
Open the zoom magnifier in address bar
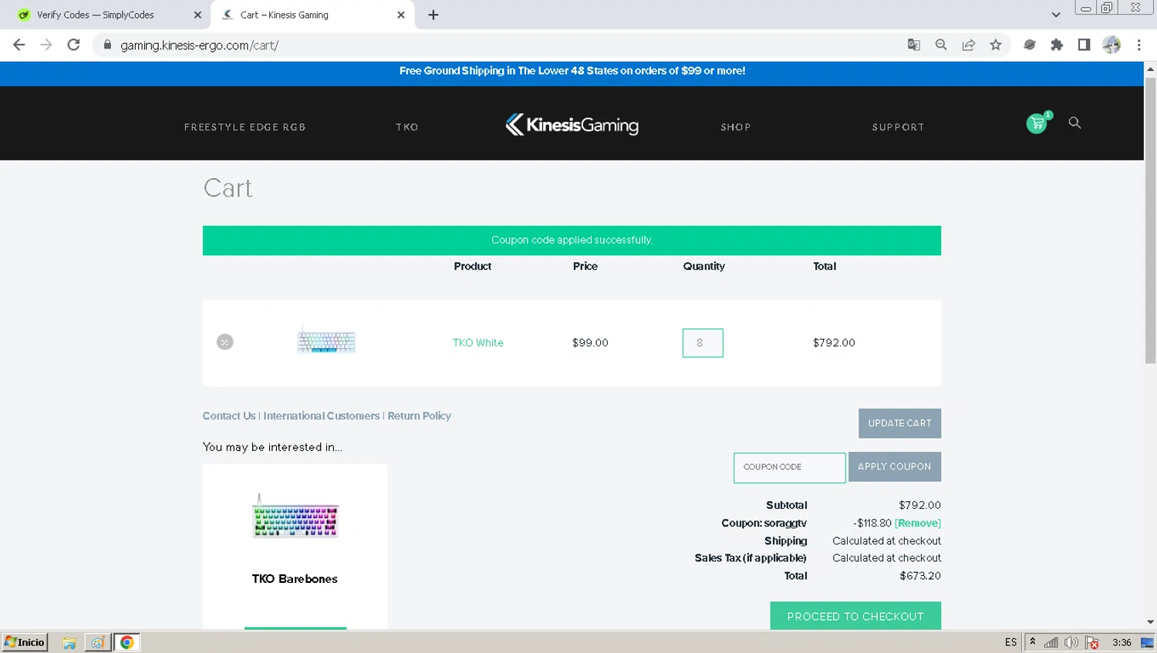click(941, 45)
